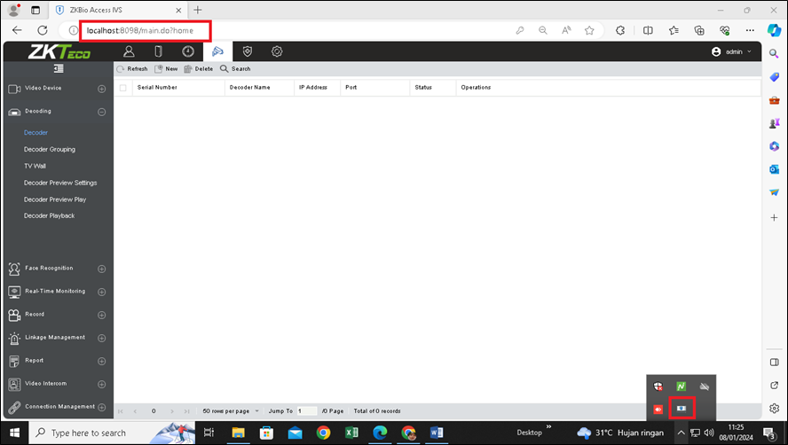Open Decoder Grouping menu item
This screenshot has height=445, width=788.
click(50, 149)
